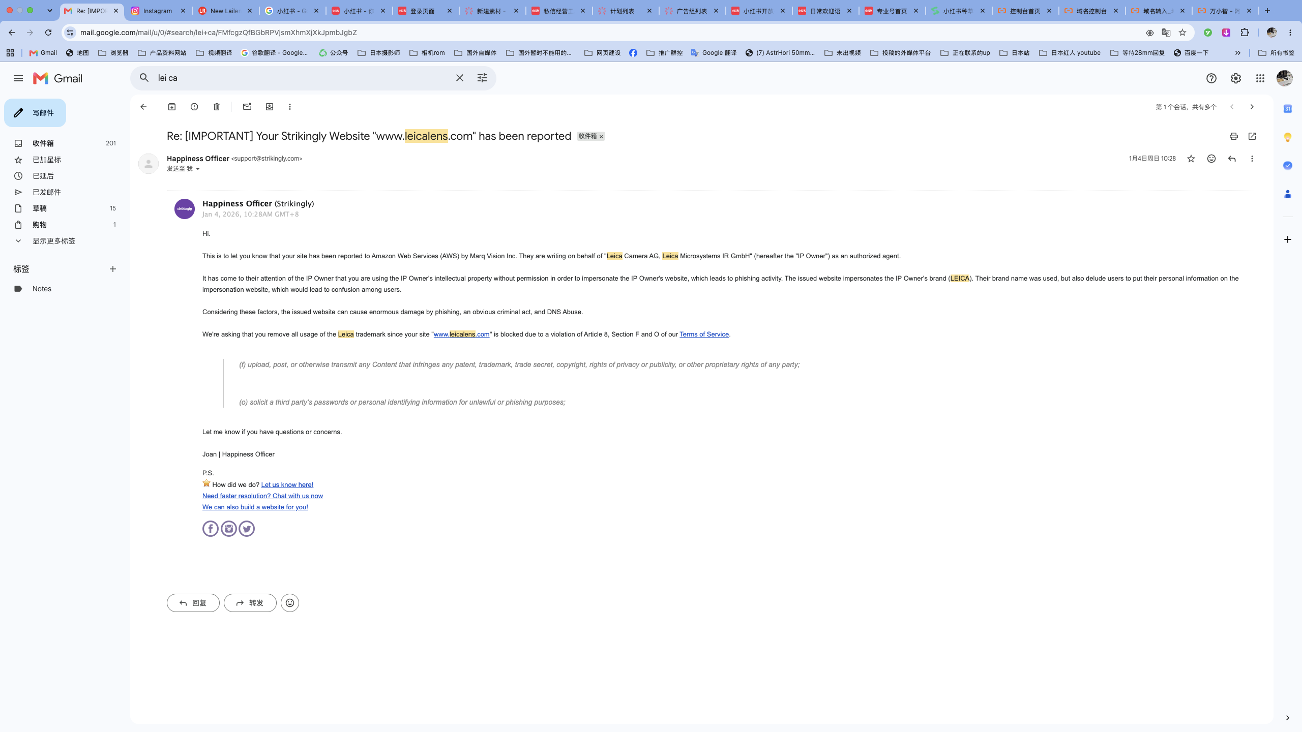Reload the page in Chrome
The width and height of the screenshot is (1302, 732).
coord(48,33)
